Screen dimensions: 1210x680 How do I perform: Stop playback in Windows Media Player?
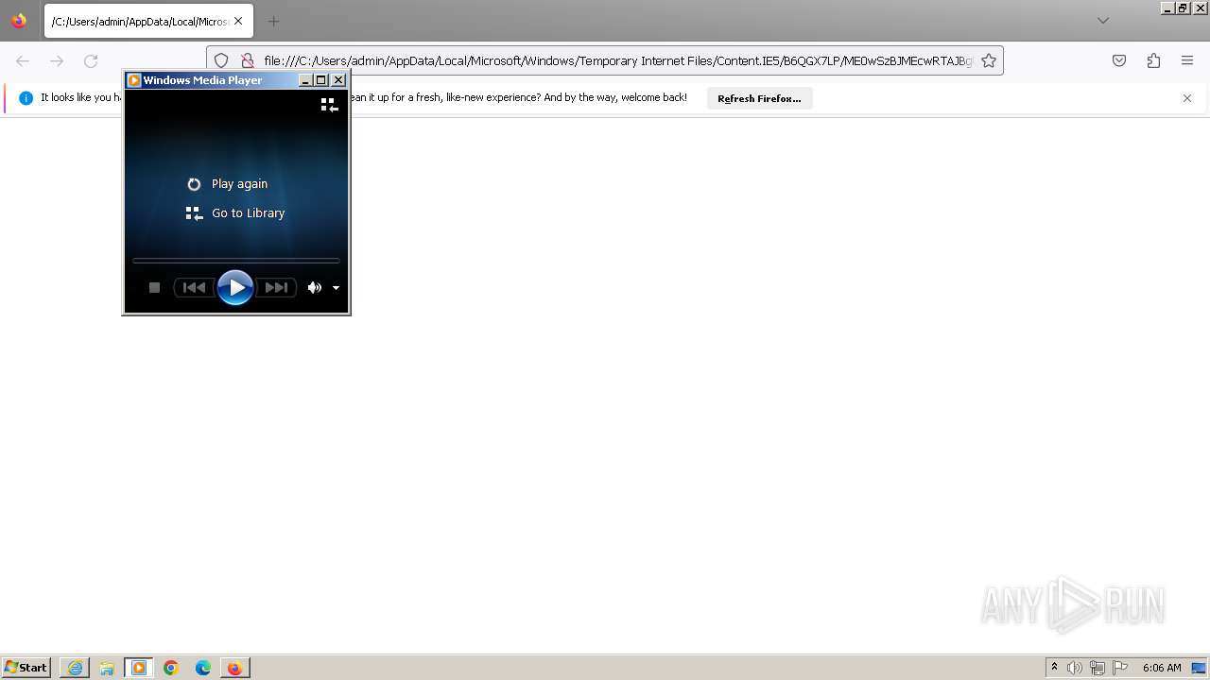[155, 288]
